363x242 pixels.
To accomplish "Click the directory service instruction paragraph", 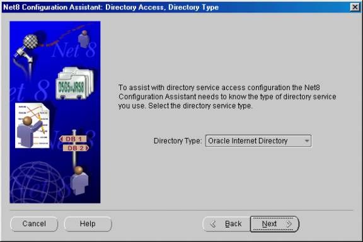I will pyautogui.click(x=227, y=96).
